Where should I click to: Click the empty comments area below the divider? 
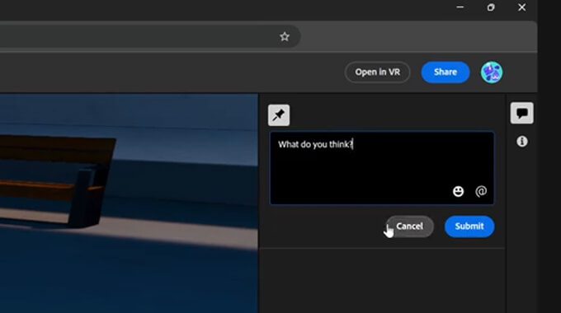[382, 281]
